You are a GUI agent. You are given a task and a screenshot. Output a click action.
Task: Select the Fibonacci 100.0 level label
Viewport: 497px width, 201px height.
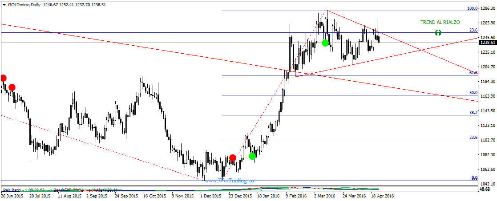point(472,8)
